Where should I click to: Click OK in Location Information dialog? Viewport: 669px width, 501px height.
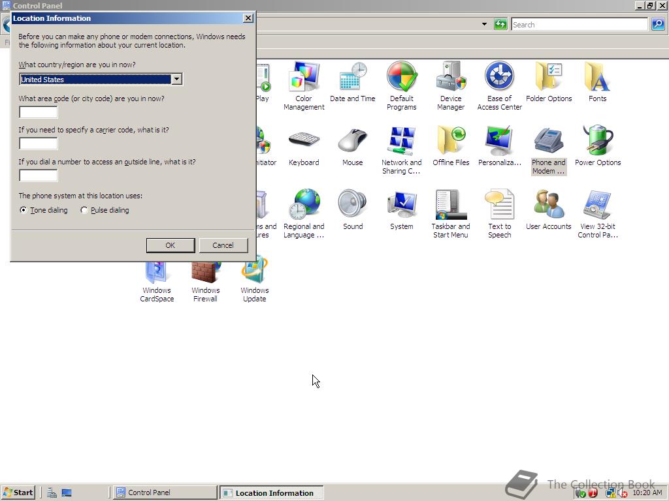(171, 245)
